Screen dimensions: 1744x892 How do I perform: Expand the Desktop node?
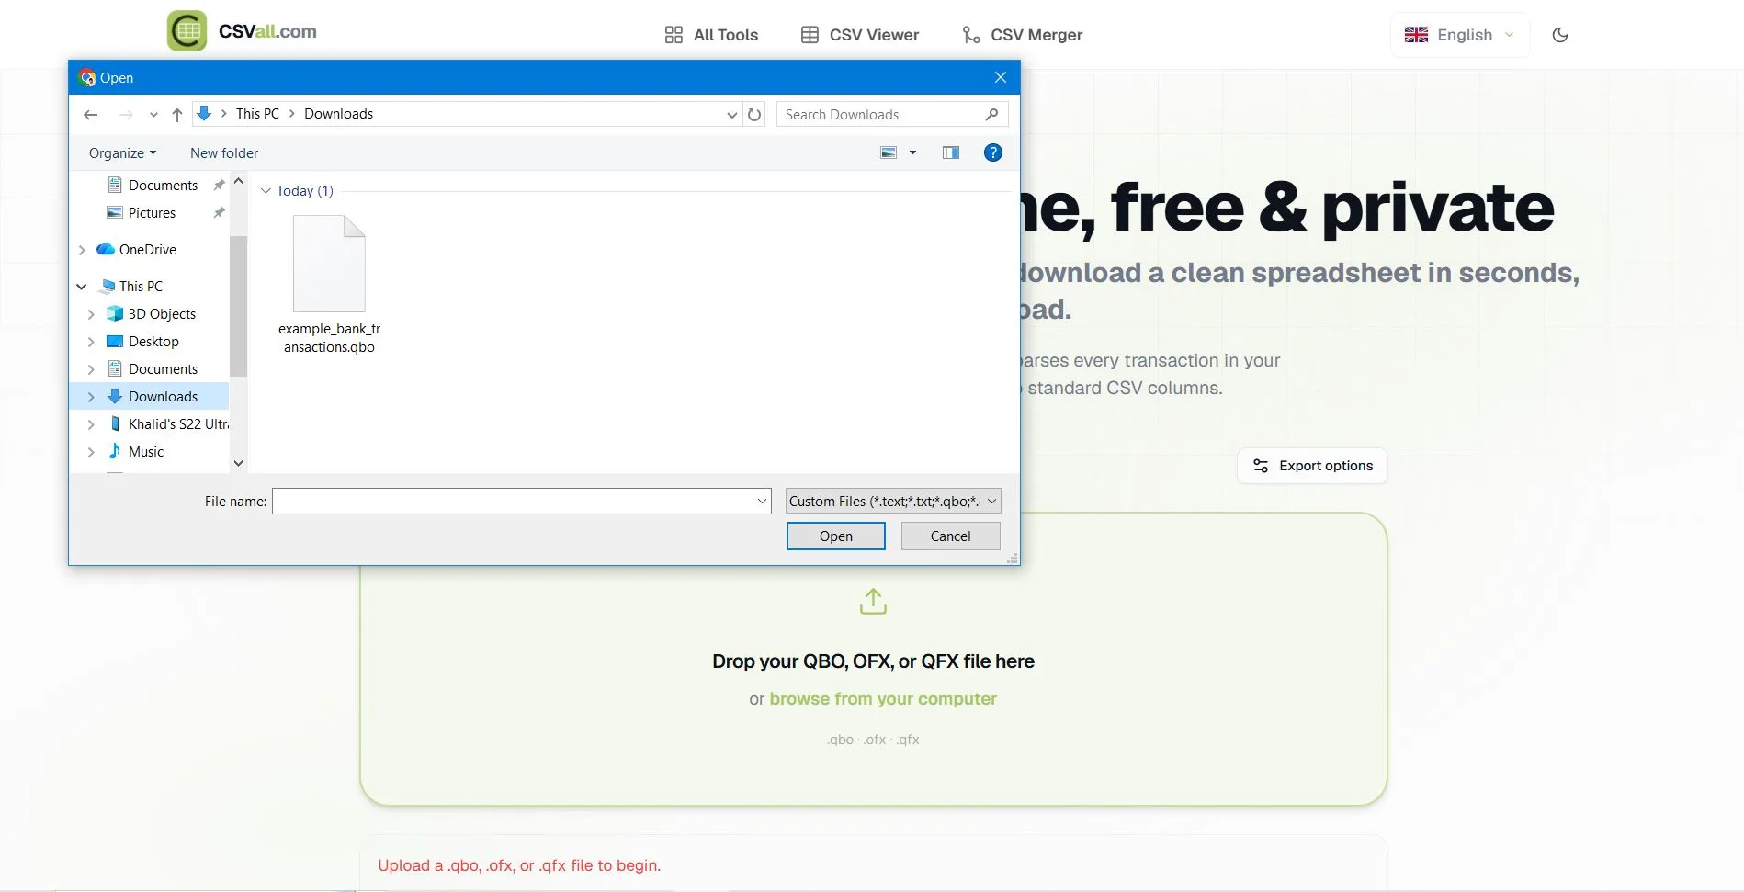click(x=91, y=342)
